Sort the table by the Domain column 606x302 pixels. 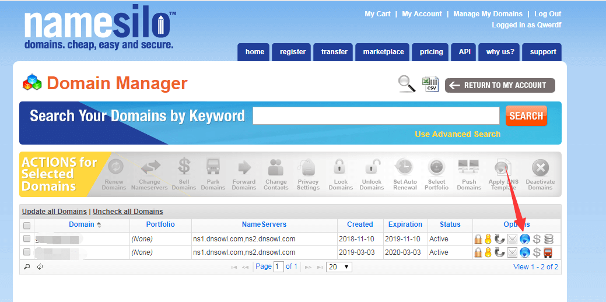point(82,224)
